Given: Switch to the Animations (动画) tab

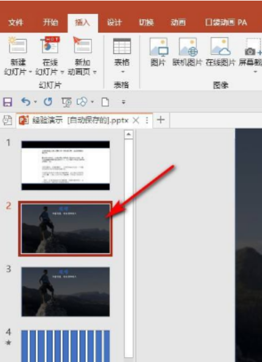Looking at the screenshot, I should click(x=178, y=22).
